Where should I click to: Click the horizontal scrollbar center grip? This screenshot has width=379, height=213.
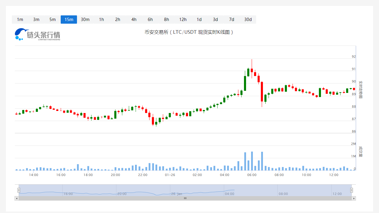point(185,198)
